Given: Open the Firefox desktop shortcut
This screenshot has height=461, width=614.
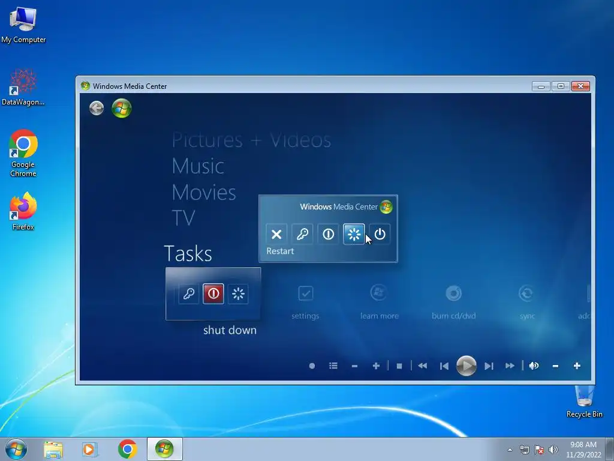Looking at the screenshot, I should click(x=23, y=212).
